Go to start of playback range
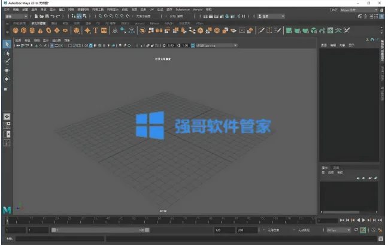 tap(342, 220)
